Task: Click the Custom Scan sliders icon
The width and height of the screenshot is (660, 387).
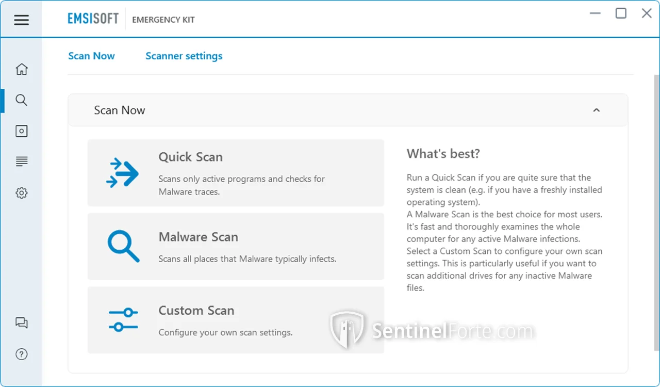Action: 123,320
